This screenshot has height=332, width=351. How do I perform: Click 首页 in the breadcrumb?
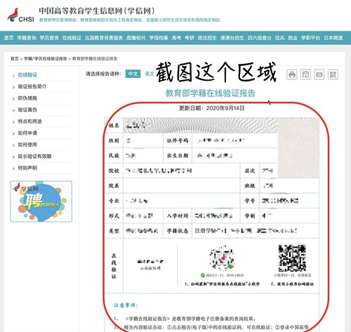pyautogui.click(x=15, y=59)
